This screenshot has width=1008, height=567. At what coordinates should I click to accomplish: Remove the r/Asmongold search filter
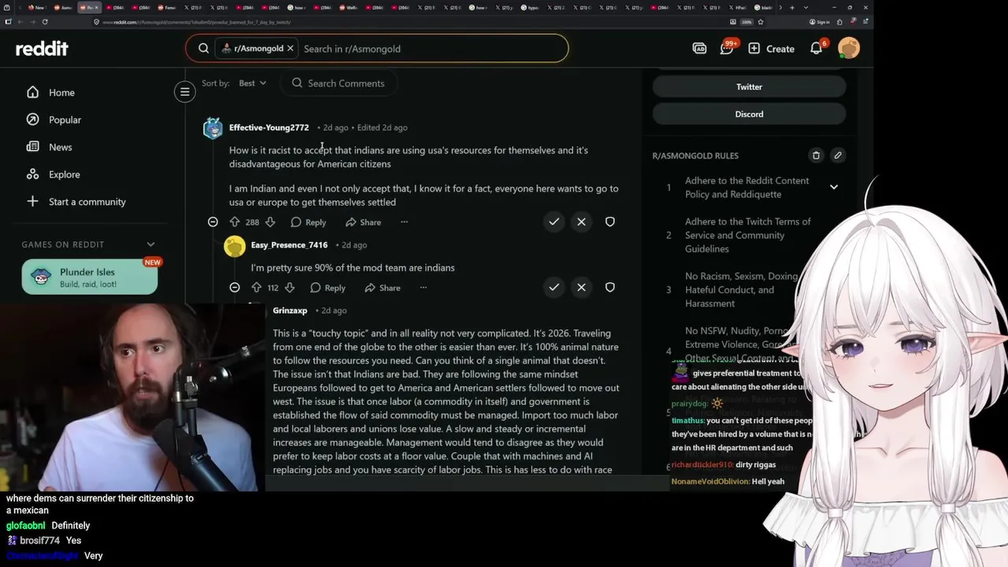tap(290, 49)
